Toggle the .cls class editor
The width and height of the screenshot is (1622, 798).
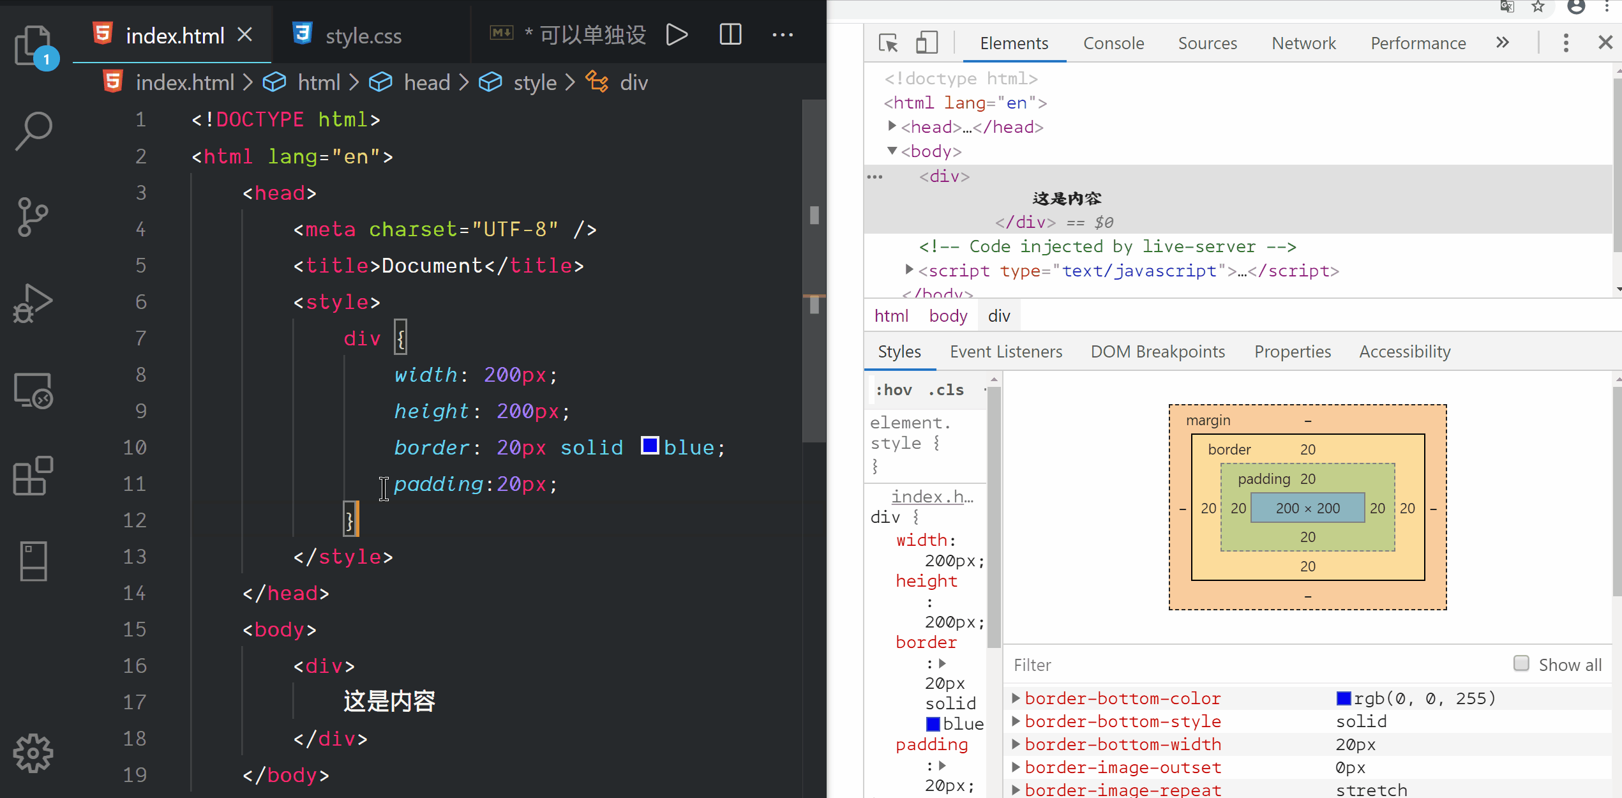pyautogui.click(x=946, y=390)
